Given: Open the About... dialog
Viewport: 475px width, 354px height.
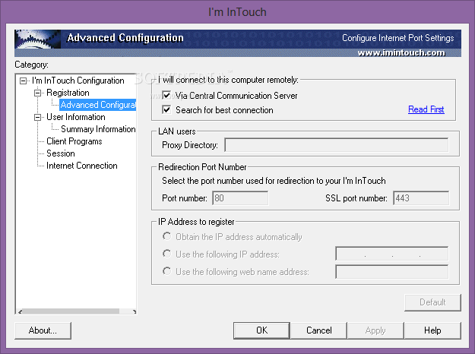Looking at the screenshot, I should (43, 330).
